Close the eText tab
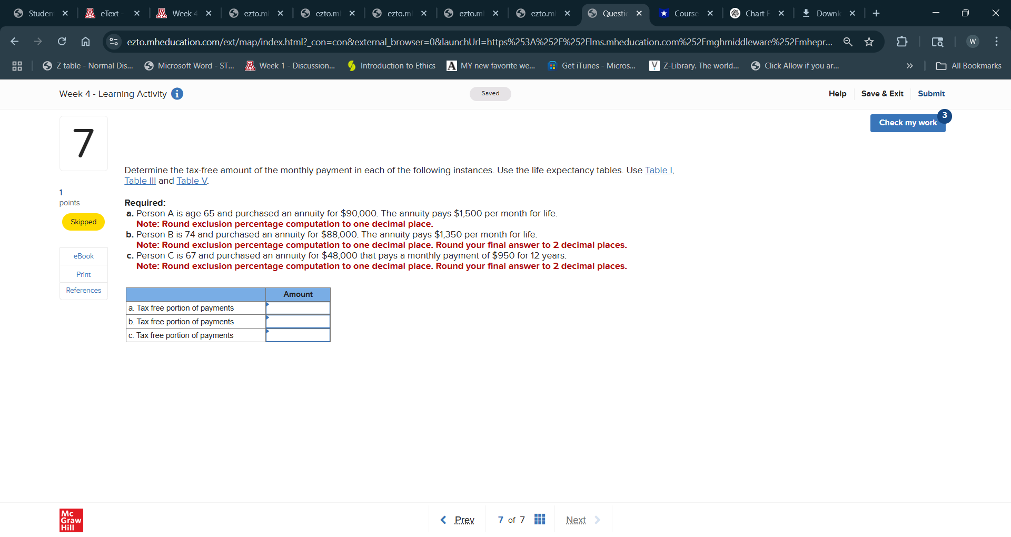The image size is (1011, 537). tap(137, 13)
